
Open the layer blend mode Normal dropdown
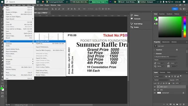pyautogui.click(x=161, y=80)
